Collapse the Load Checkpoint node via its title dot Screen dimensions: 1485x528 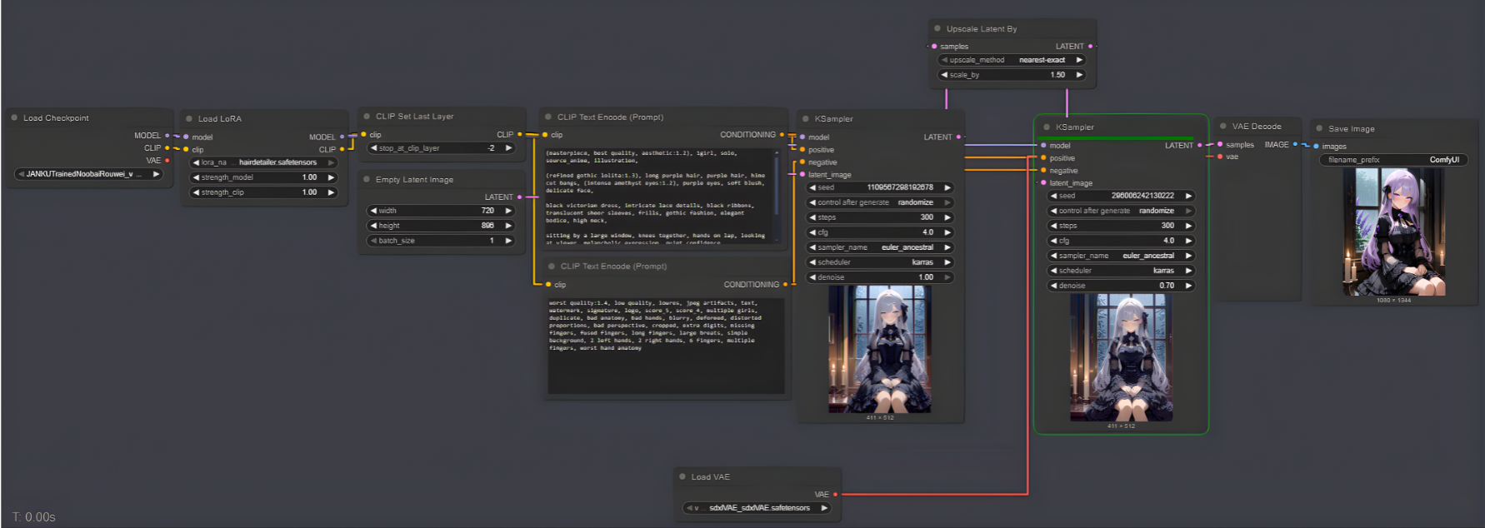click(14, 118)
